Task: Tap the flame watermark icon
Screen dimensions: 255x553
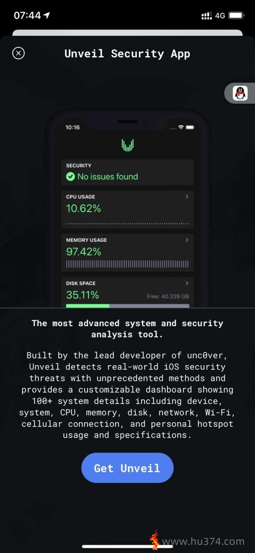Action: (154, 540)
